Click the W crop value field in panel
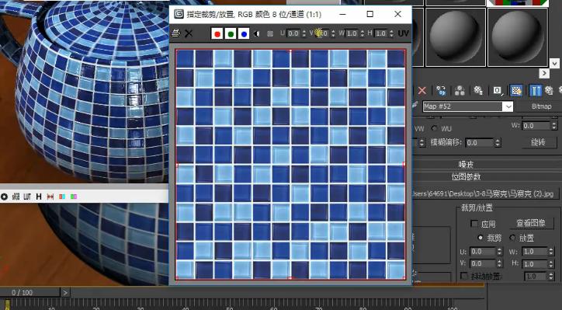 pyautogui.click(x=535, y=252)
